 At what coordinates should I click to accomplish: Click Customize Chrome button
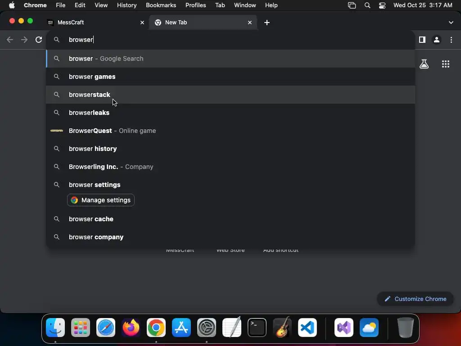415,299
